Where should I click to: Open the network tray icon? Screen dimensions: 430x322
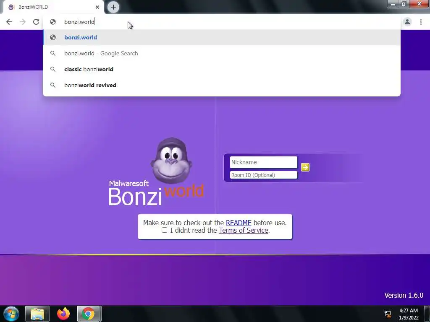(388, 314)
